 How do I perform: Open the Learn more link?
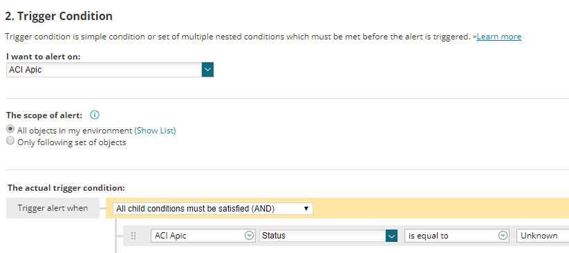click(x=499, y=37)
